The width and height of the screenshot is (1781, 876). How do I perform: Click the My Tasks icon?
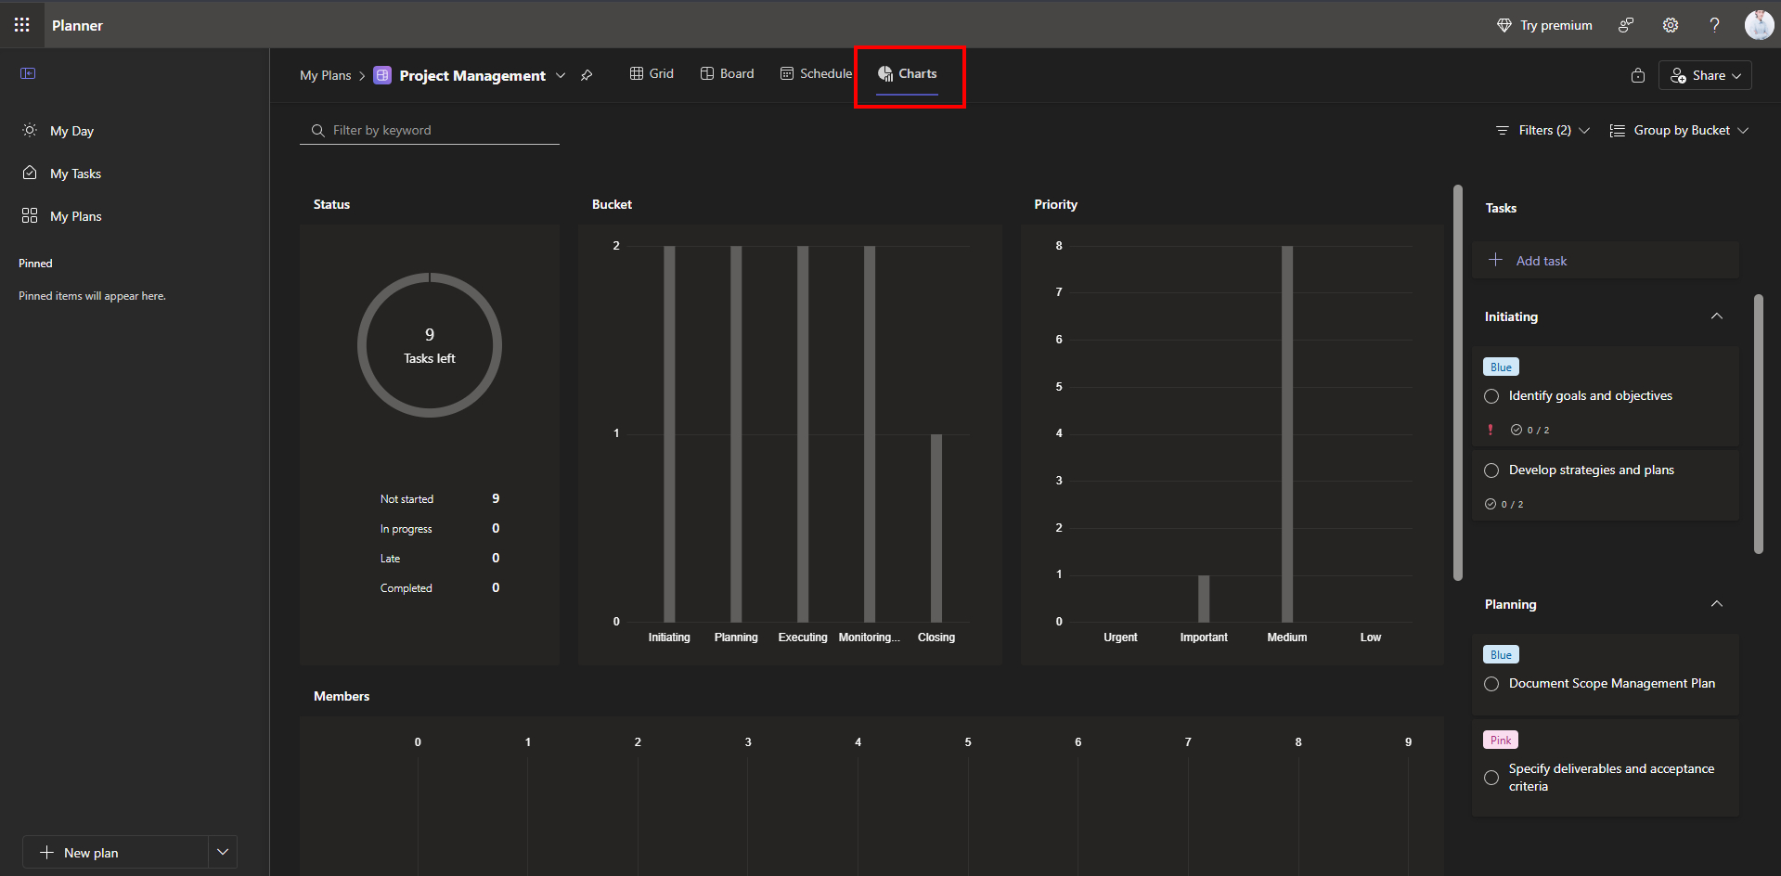(30, 173)
